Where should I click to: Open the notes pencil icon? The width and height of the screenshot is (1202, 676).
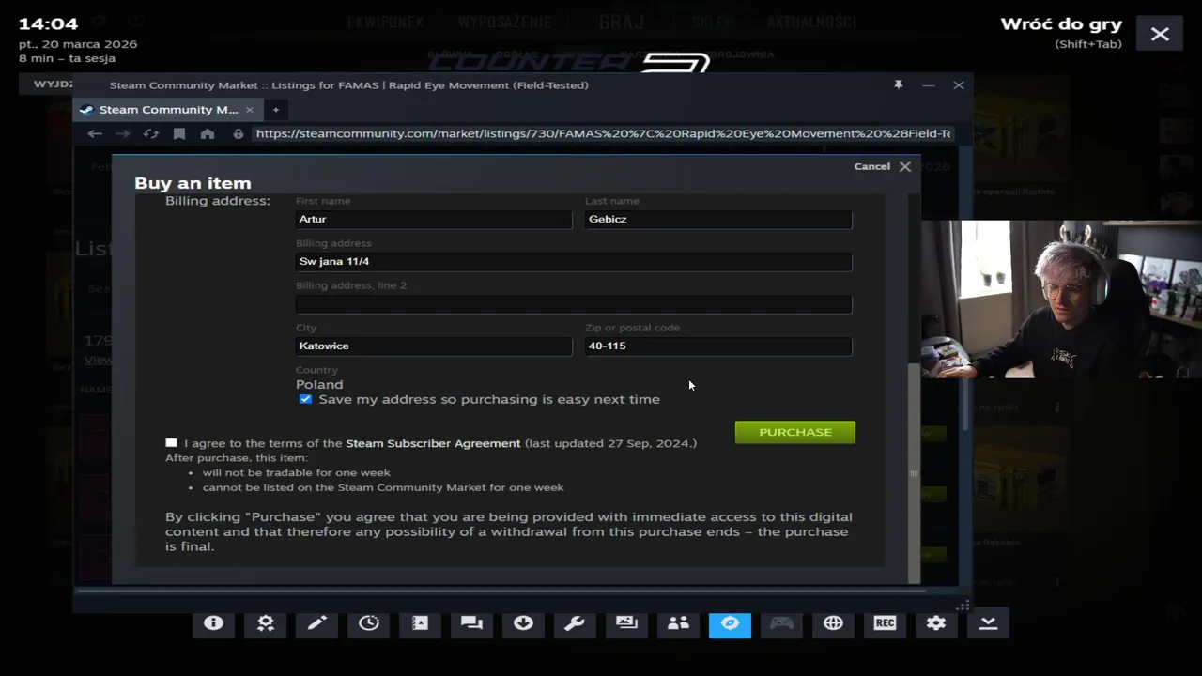pyautogui.click(x=316, y=623)
